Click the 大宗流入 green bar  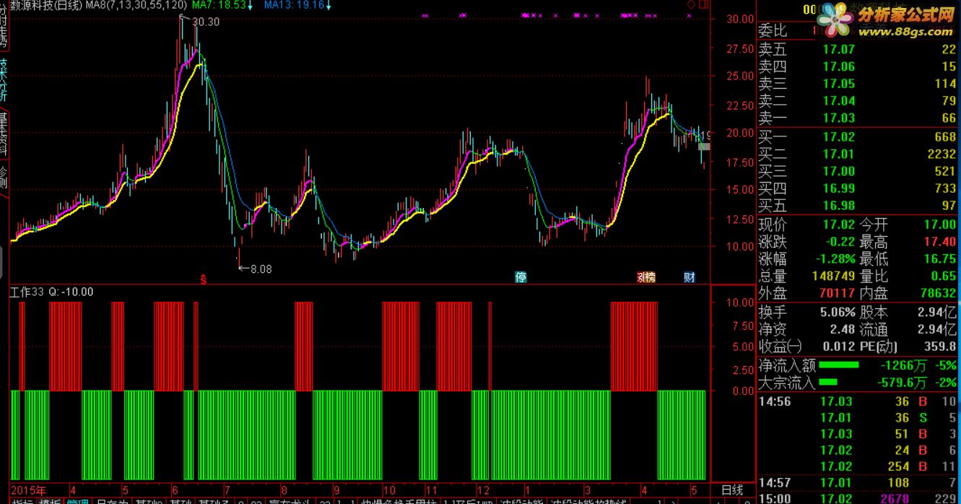828,382
